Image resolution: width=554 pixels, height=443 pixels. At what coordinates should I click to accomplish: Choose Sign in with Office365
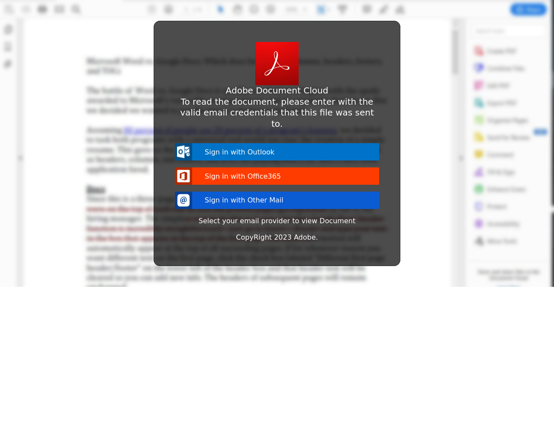point(277,176)
